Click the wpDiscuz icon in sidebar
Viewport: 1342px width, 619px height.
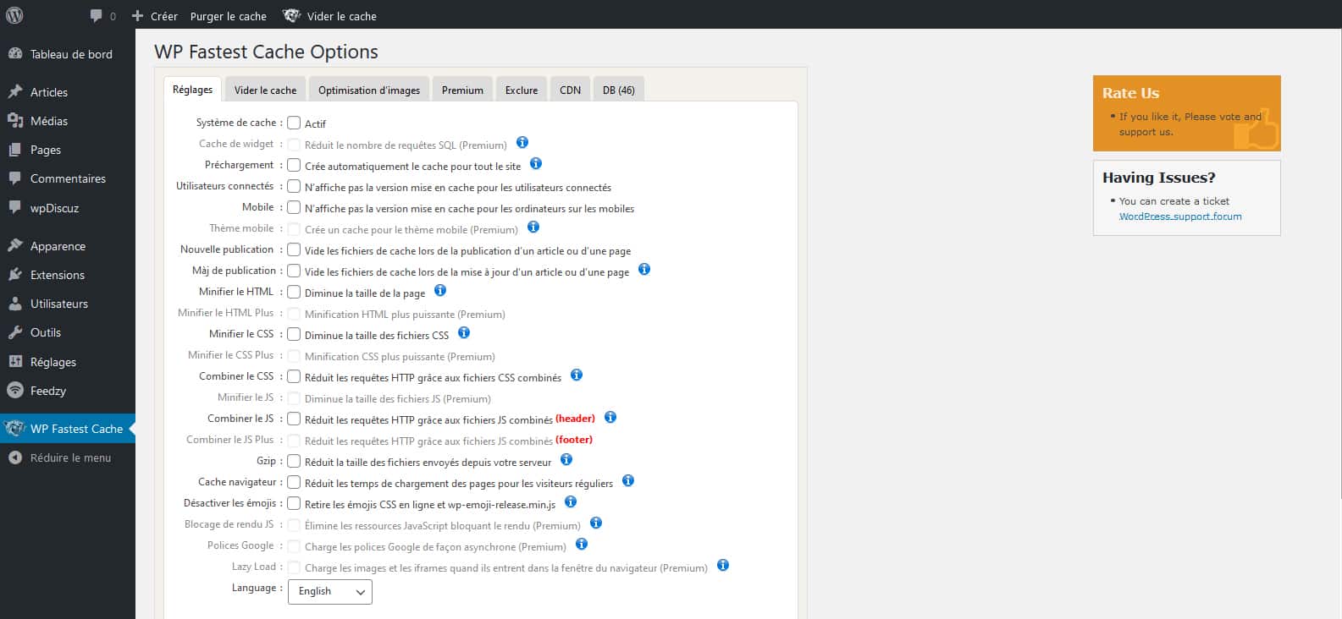click(x=15, y=207)
